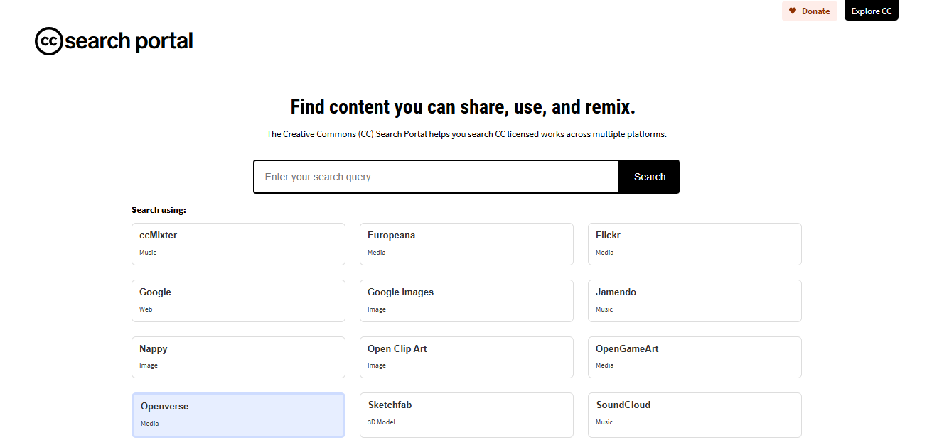Click the heart icon in Donate
The image size is (927, 440).
click(x=793, y=11)
